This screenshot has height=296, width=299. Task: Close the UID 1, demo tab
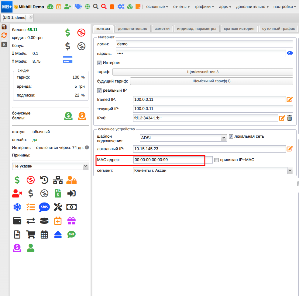[31, 17]
